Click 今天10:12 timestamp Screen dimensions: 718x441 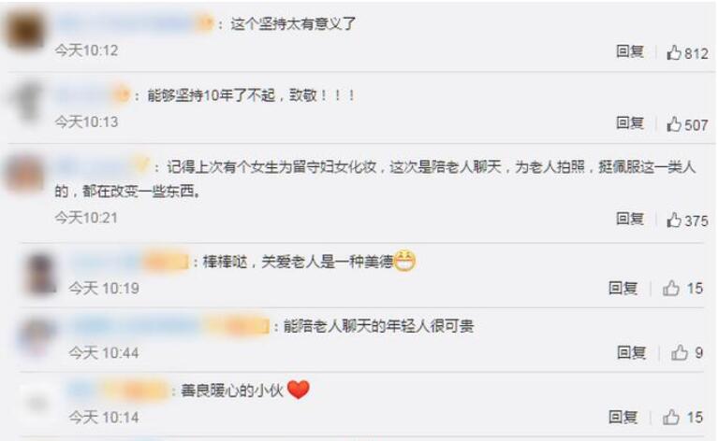click(x=86, y=50)
